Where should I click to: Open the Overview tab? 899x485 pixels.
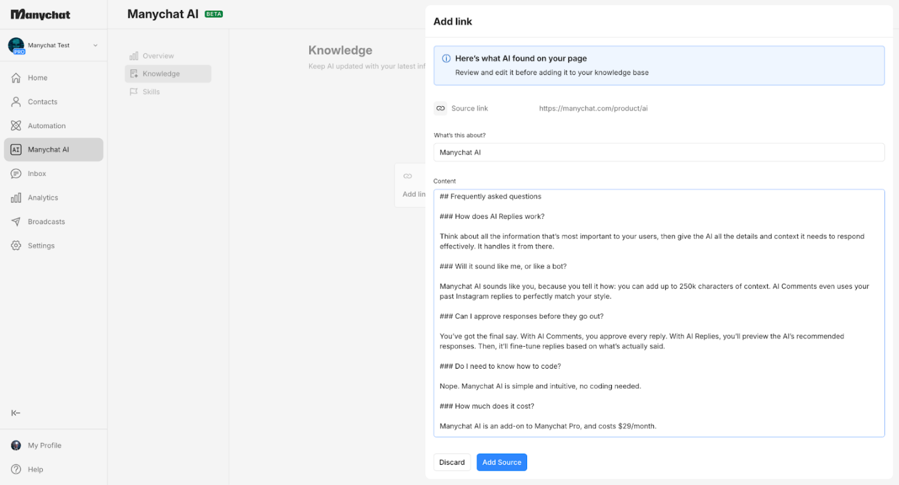click(x=158, y=56)
